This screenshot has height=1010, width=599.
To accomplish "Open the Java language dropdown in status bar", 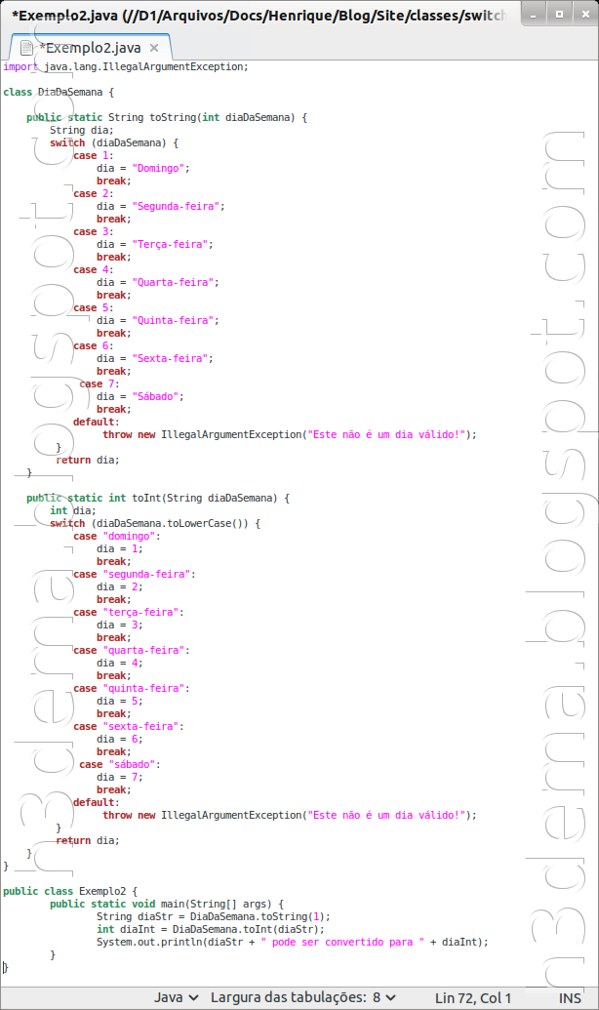I will pos(176,997).
